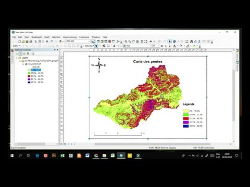Image resolution: width=250 pixels, height=187 pixels.
Task: Open Windows Start menu
Action: tap(12, 156)
